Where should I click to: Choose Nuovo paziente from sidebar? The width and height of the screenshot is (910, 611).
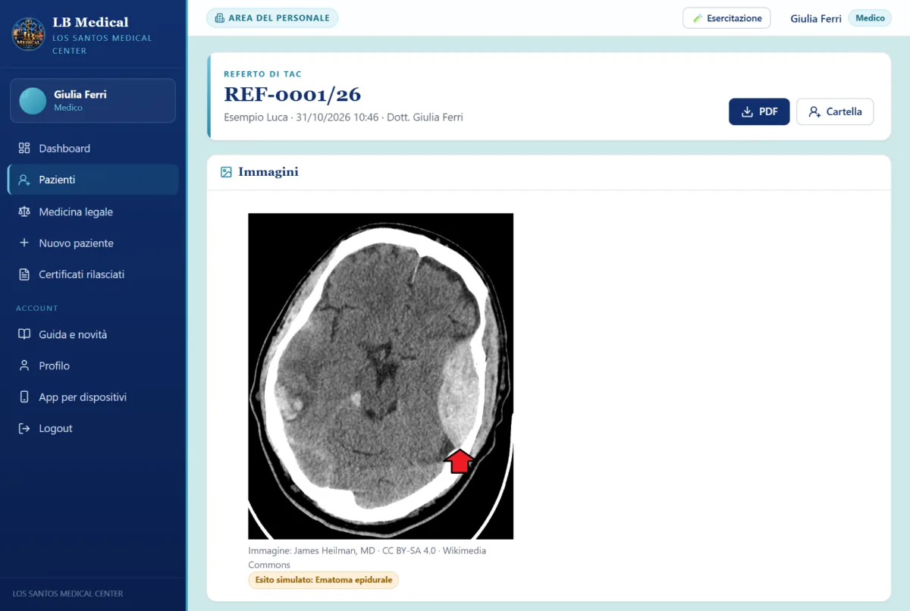(x=93, y=243)
